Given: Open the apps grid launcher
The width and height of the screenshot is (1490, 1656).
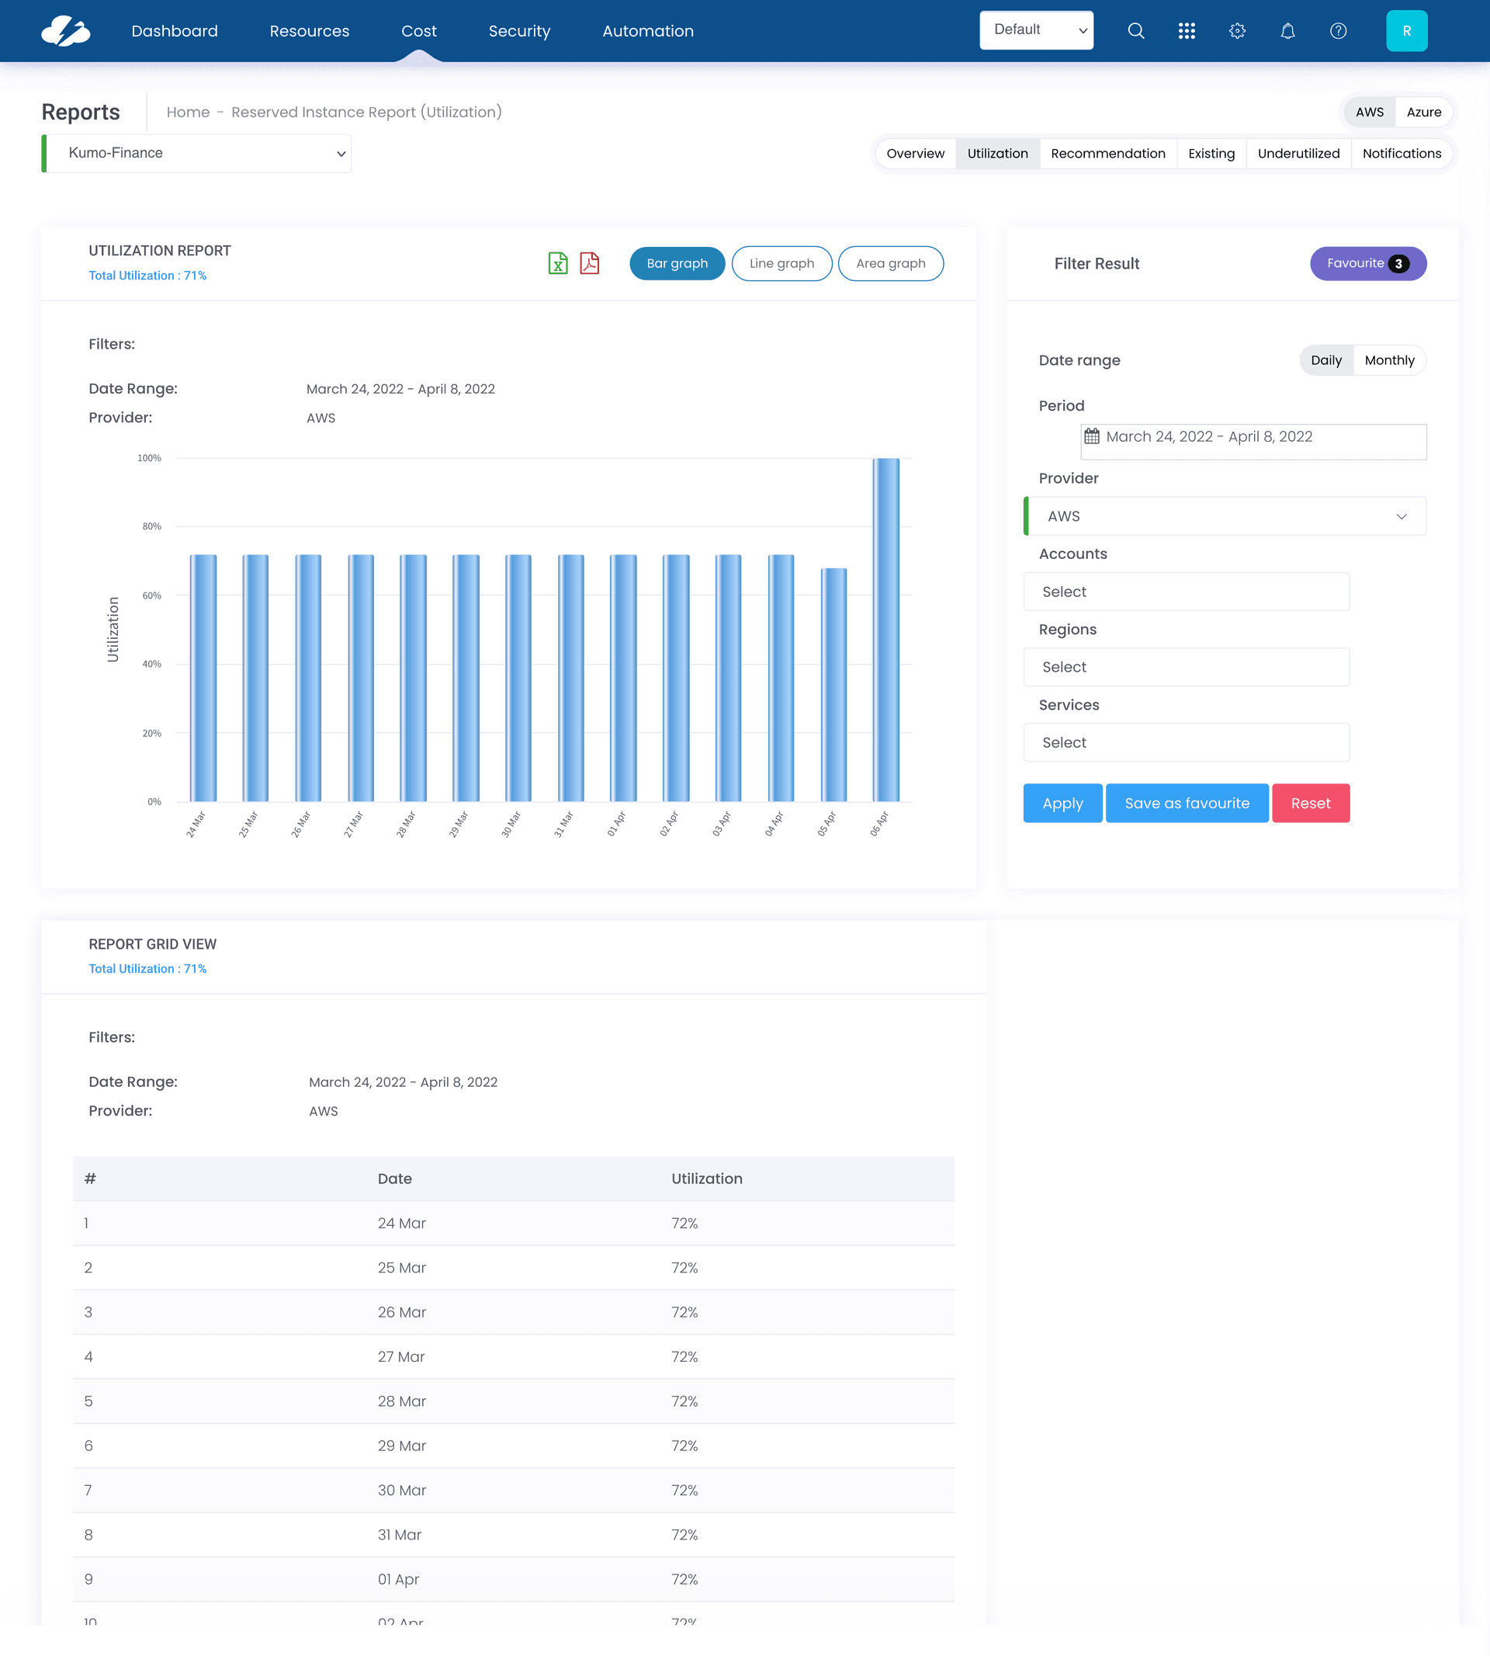Looking at the screenshot, I should click(1187, 30).
